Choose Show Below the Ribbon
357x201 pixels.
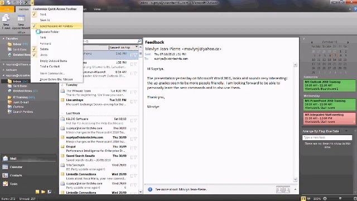click(57, 79)
